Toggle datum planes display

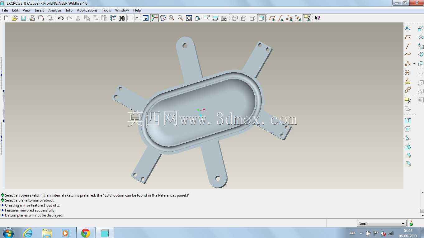[272, 18]
